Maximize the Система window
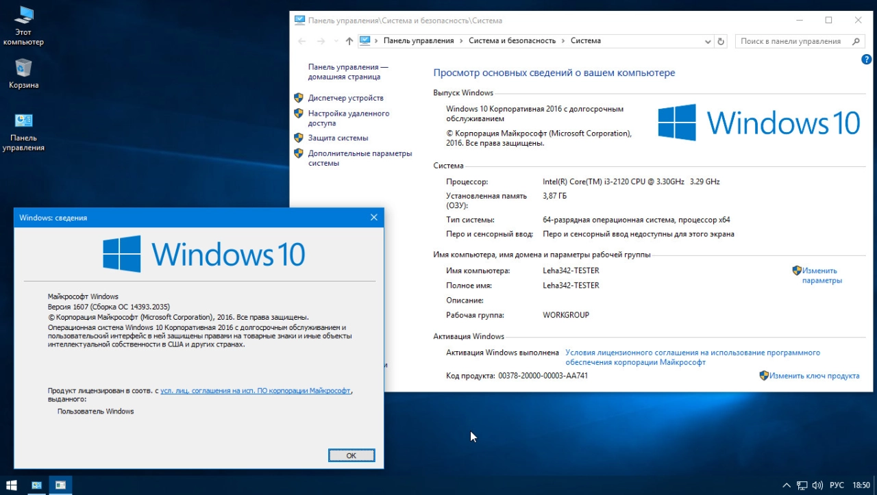 click(x=828, y=21)
